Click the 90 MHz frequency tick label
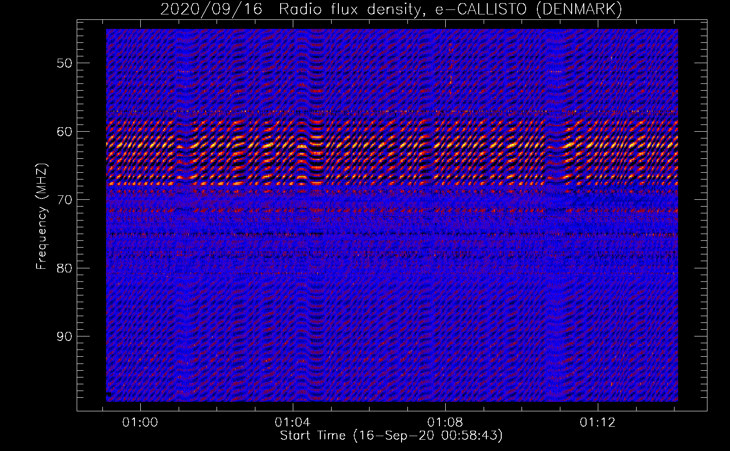Image resolution: width=730 pixels, height=451 pixels. point(65,337)
